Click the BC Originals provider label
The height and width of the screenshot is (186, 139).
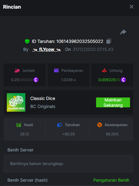point(43,106)
